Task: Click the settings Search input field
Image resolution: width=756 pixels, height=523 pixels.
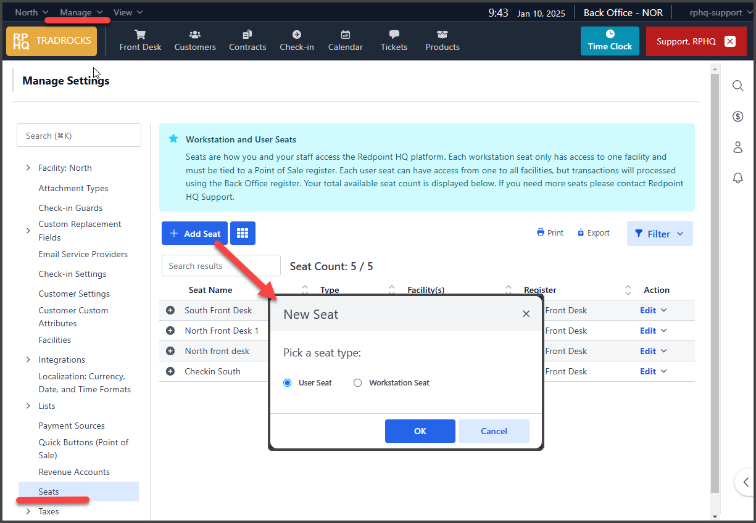Action: pos(79,135)
